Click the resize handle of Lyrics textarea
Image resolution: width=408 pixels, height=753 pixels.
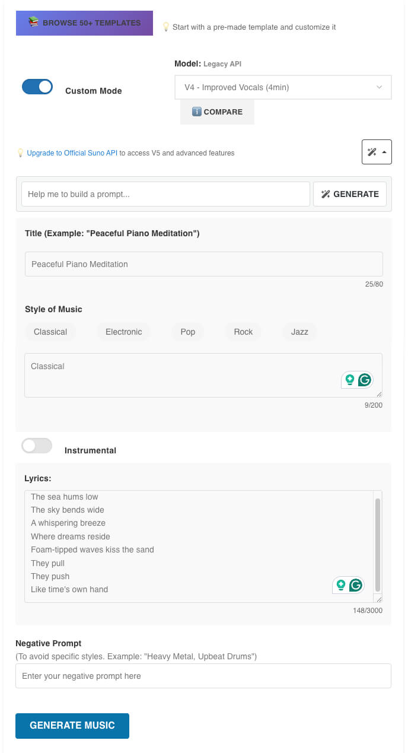(x=379, y=599)
